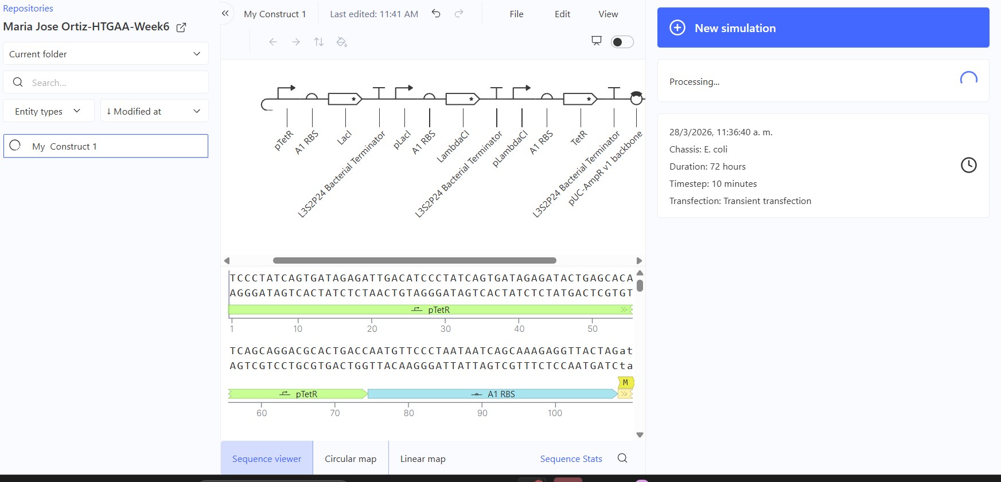
Task: Switch to the Circular map tab
Action: click(x=350, y=459)
